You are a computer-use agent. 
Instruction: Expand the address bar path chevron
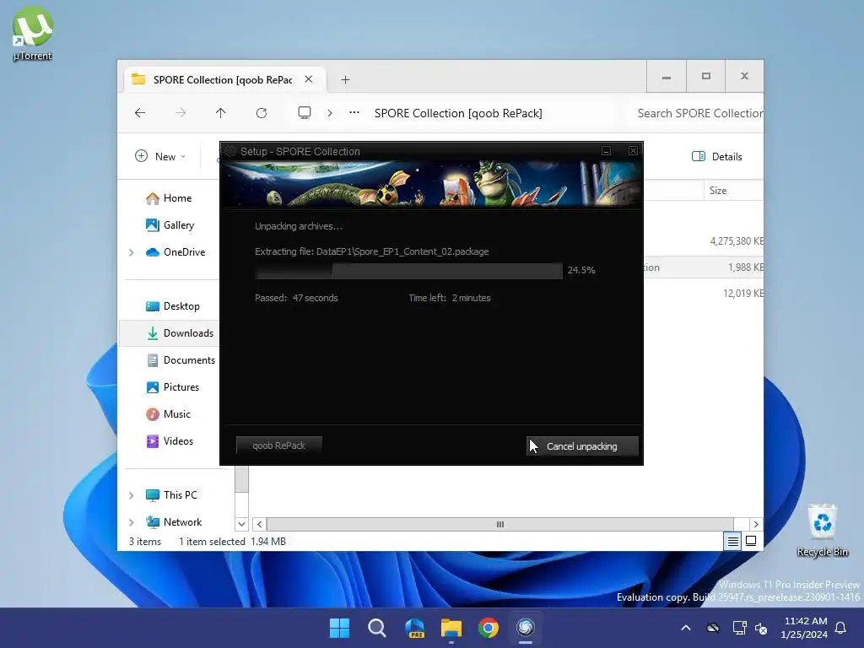tap(330, 113)
